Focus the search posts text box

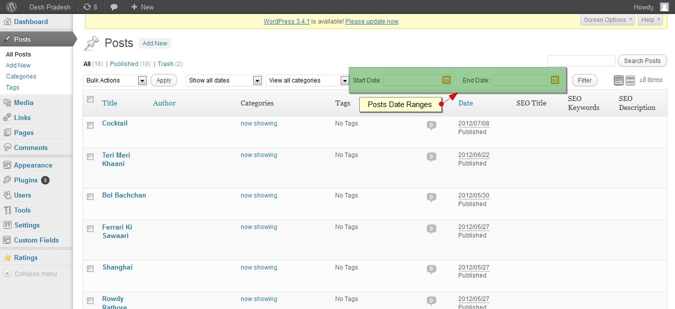[581, 61]
